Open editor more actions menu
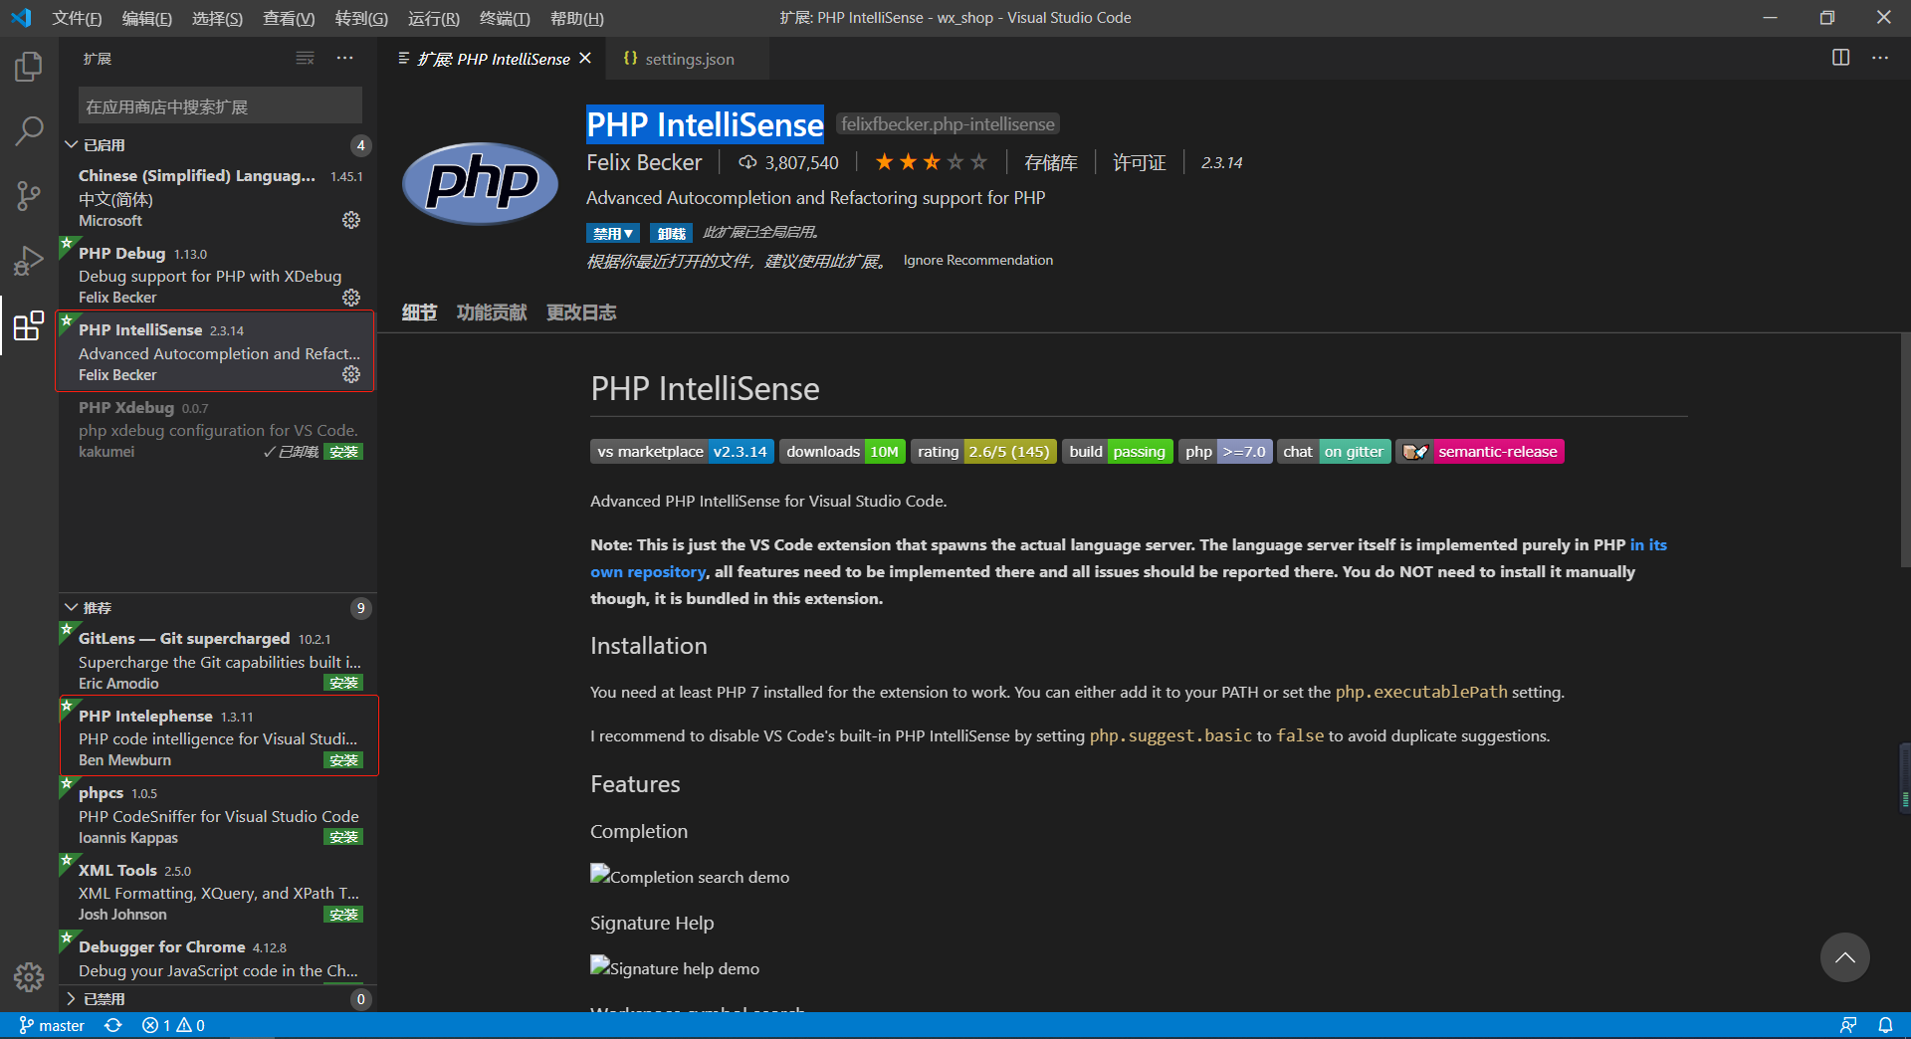The width and height of the screenshot is (1911, 1039). pos(1879,58)
